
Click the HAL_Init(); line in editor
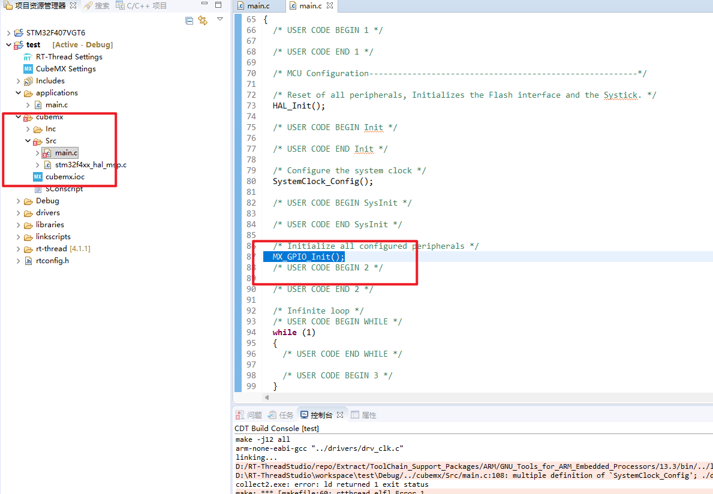[299, 106]
